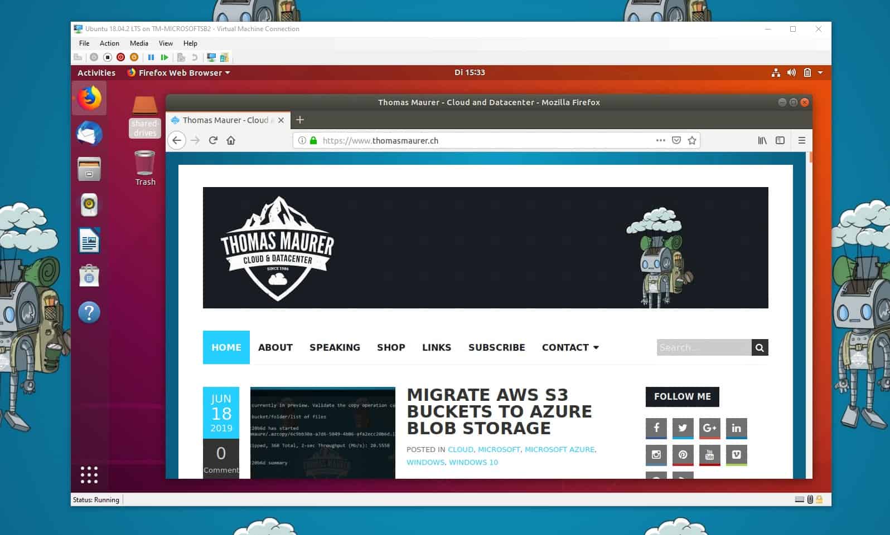Open the Action menu
890x535 pixels.
click(109, 43)
